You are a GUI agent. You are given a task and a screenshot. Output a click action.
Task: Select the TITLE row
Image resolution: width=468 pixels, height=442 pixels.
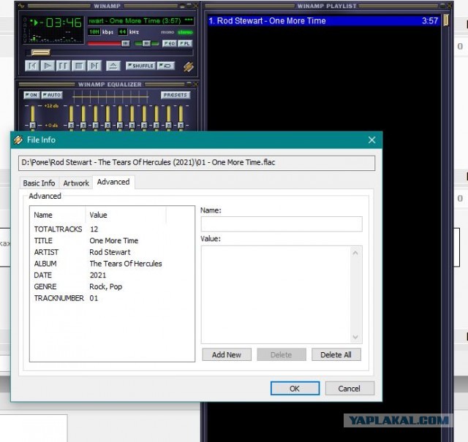[x=112, y=240]
